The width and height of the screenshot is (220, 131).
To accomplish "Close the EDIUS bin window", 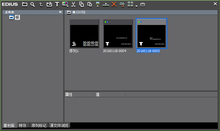I will pyautogui.click(x=215, y=4).
